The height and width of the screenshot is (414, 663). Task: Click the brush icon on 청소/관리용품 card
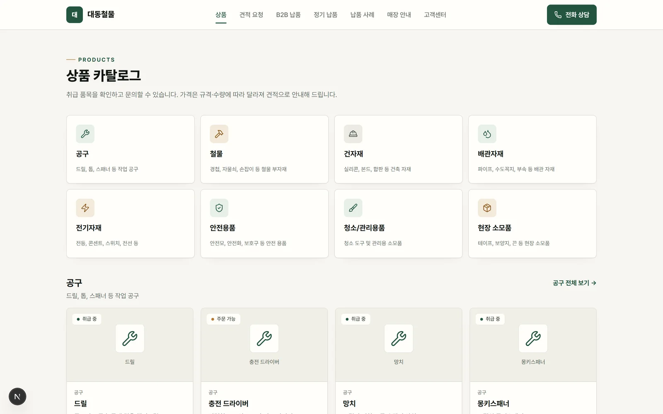(353, 208)
